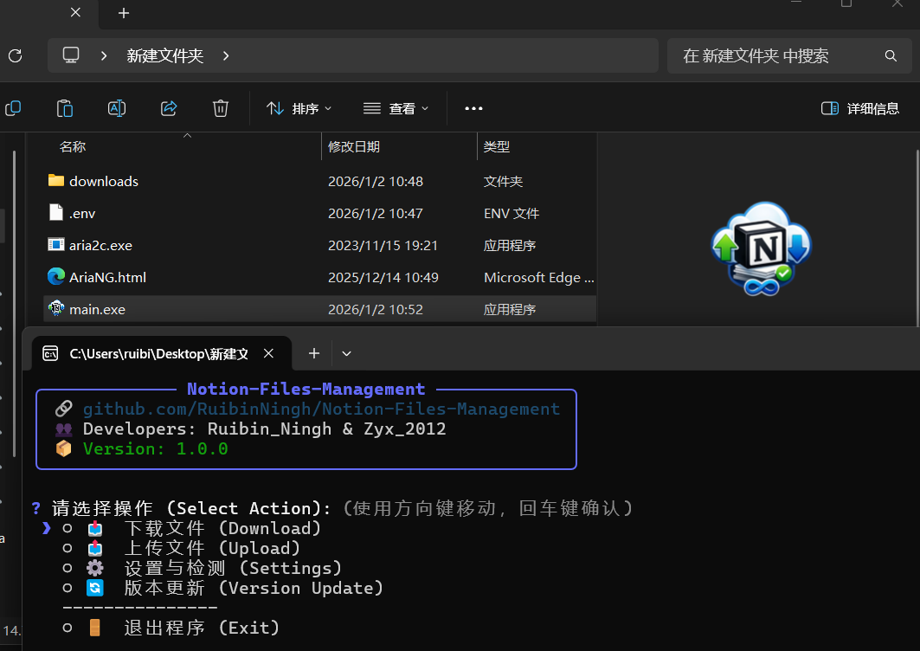920x651 pixels.
Task: Select the 退出程序 (Exit) radio option
Action: point(68,628)
